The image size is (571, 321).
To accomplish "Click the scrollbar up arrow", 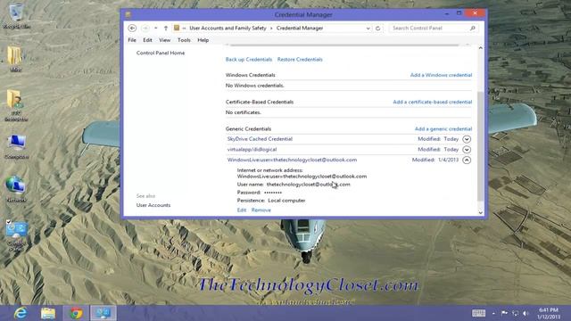I will click(x=481, y=48).
